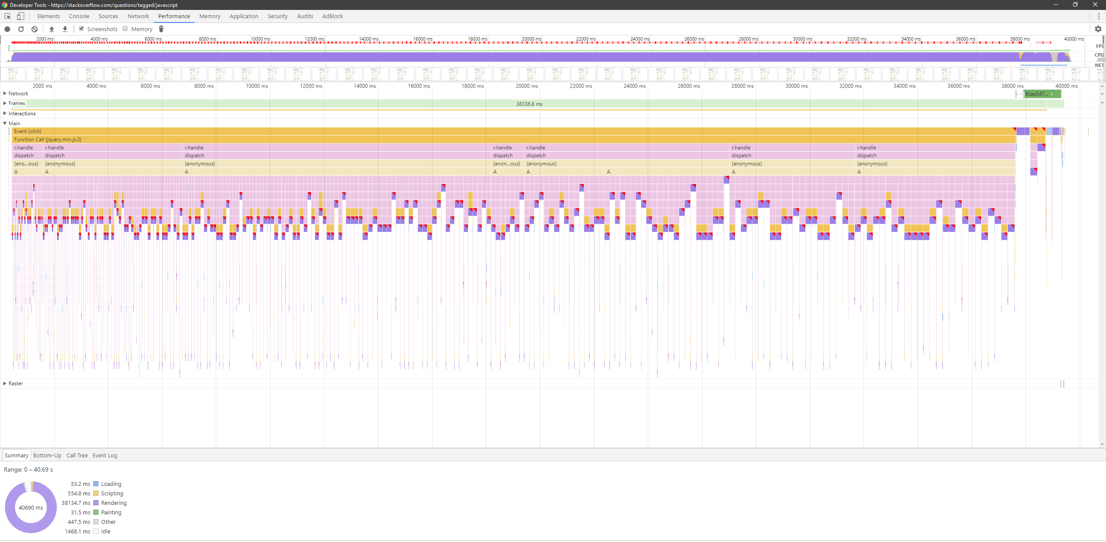The height and width of the screenshot is (542, 1106).
Task: Click the first screenshot thumbnail in filmstrip
Action: coord(13,74)
